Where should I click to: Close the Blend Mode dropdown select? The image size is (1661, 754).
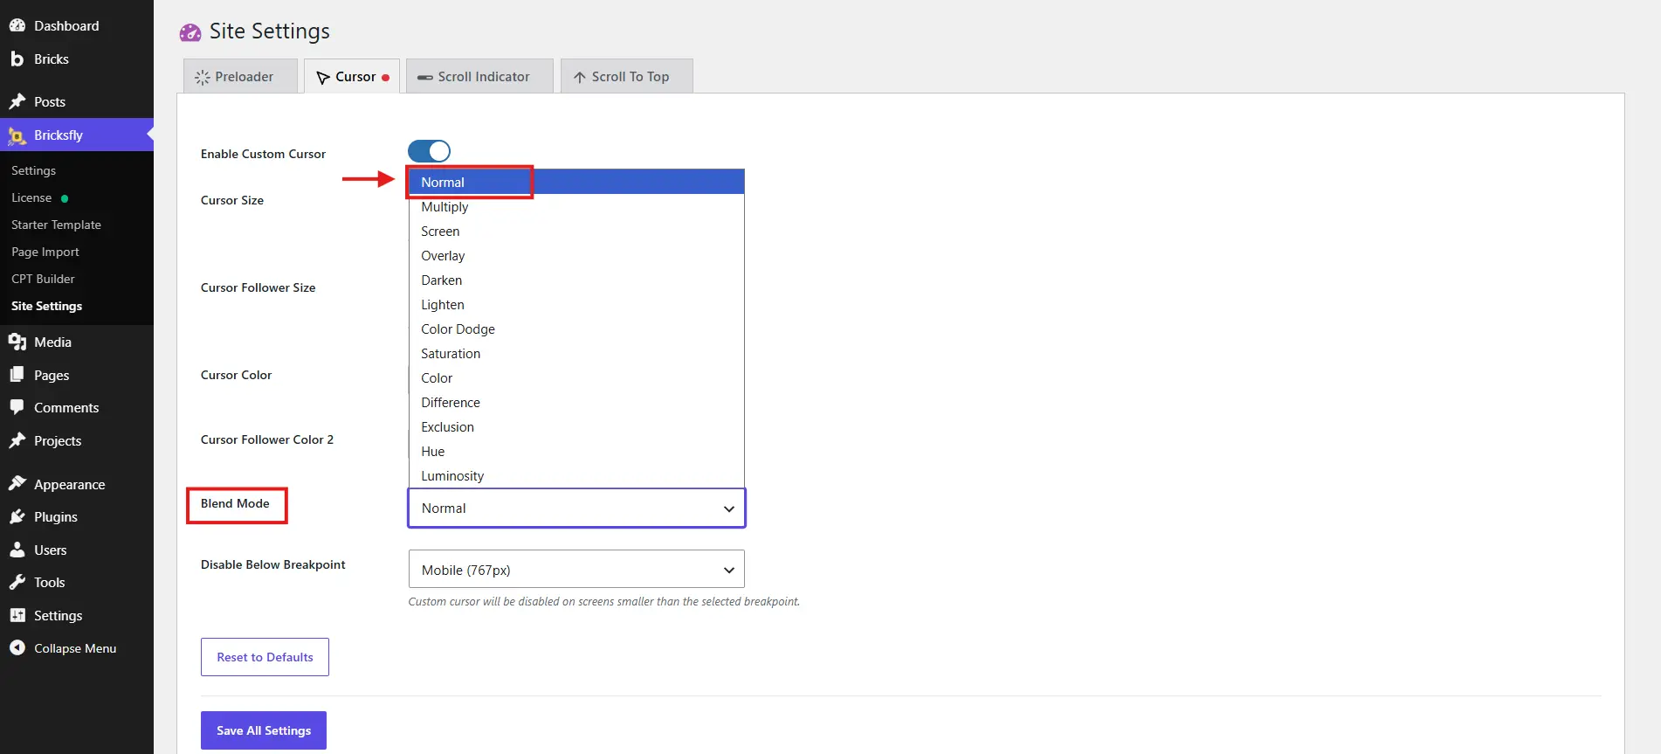tap(576, 508)
